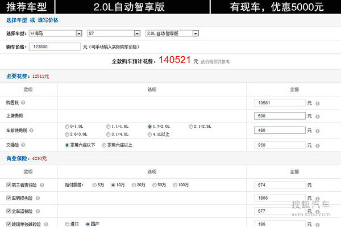Image resolution: width=341 pixels, height=227 pixels.
Task: Choose 家用六座以上 radio option
Action: [103, 145]
